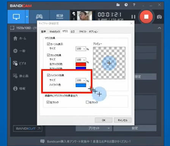Screen dimensions: 170x146
Task: Open the highlight effect size 100% dropdown
Action: pos(81,80)
